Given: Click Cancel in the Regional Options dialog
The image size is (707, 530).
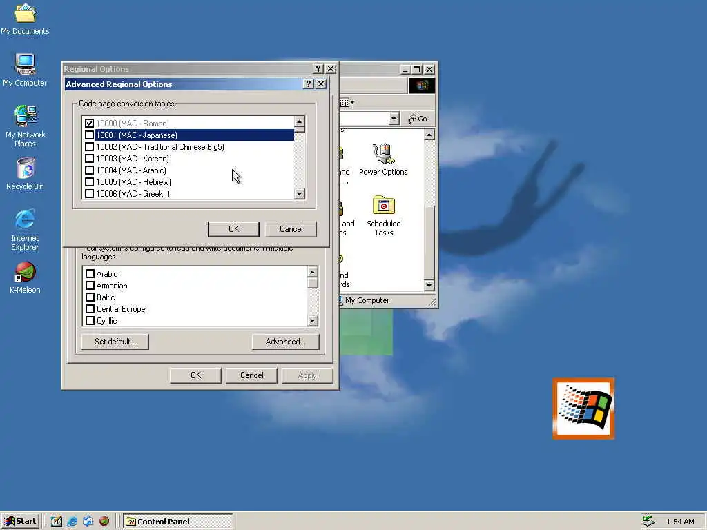Looking at the screenshot, I should pyautogui.click(x=251, y=375).
